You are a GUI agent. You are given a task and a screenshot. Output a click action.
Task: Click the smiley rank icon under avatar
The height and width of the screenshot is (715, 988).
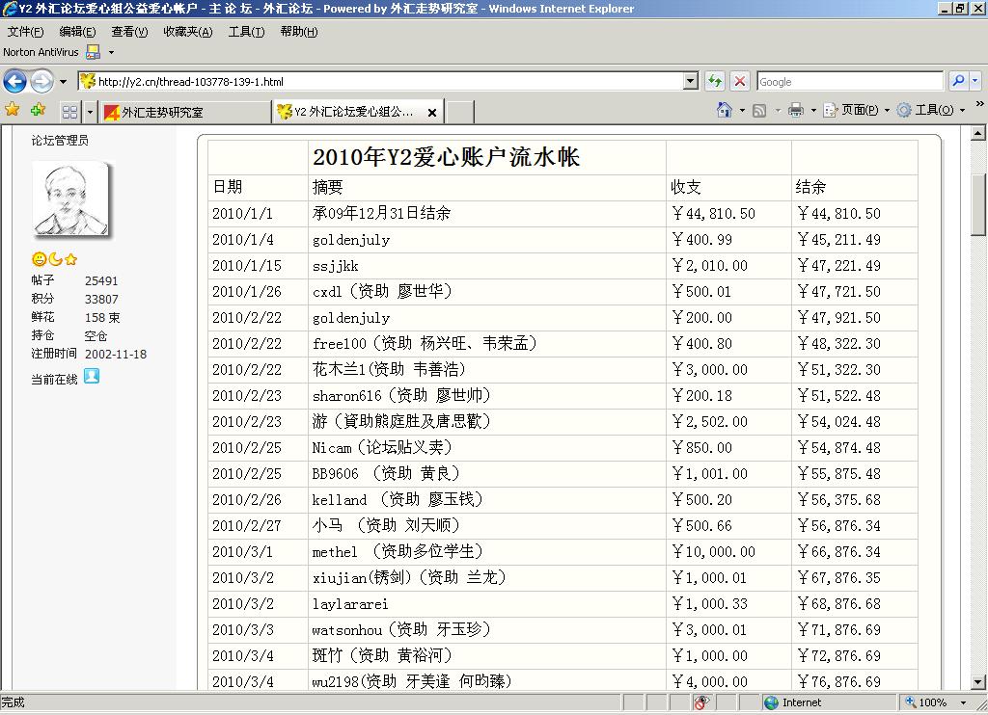coord(39,258)
